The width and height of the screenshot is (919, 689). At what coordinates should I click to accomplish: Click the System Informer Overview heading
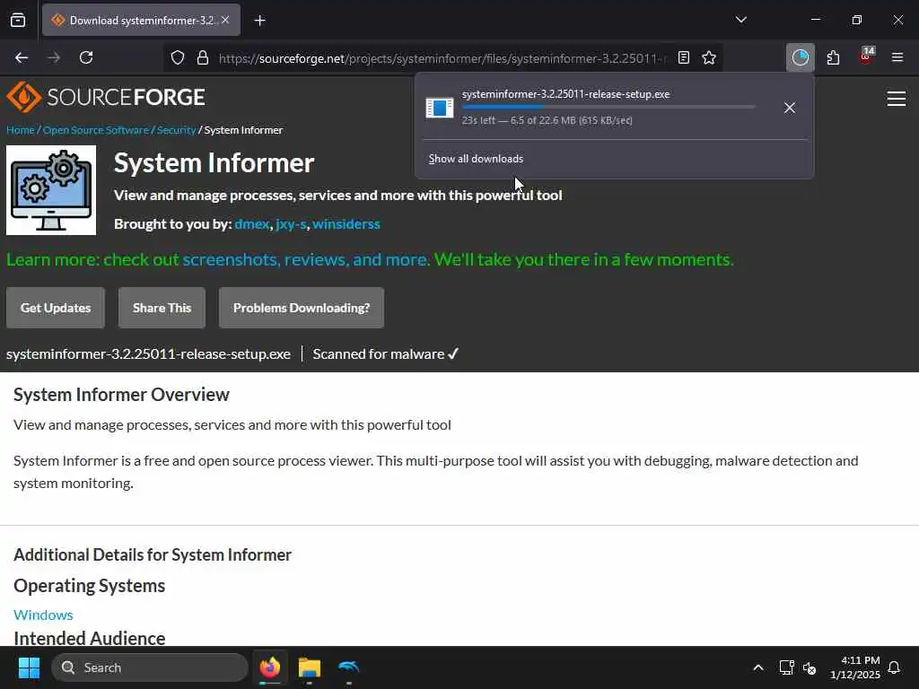[121, 395]
